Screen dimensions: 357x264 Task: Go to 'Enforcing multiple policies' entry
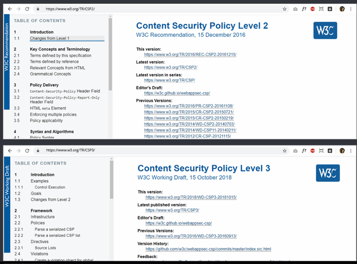(53, 115)
